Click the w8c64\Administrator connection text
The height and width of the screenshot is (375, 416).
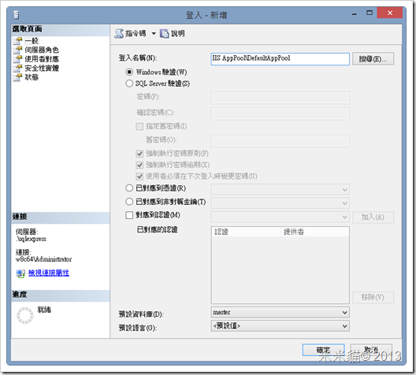pos(44,259)
